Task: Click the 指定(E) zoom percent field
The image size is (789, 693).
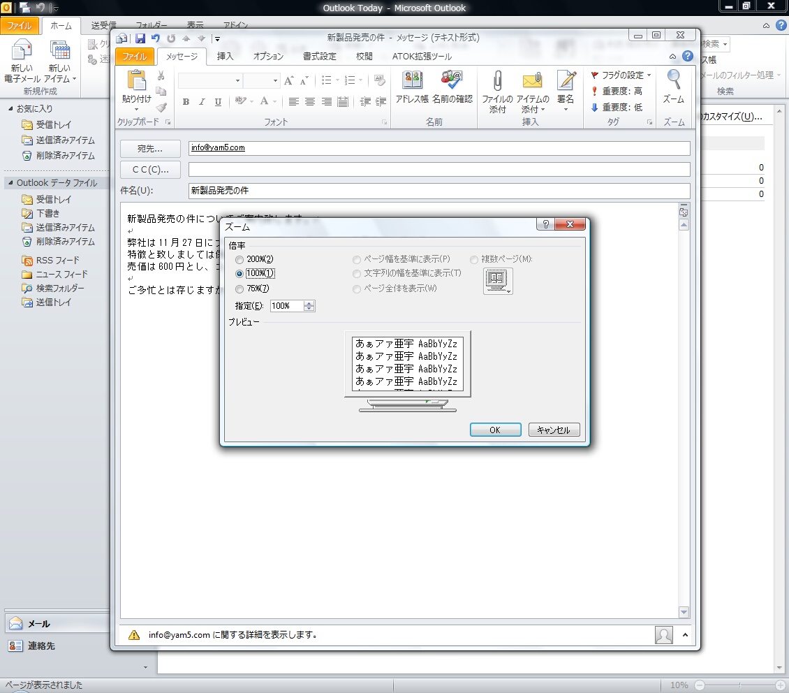Action: click(x=287, y=306)
